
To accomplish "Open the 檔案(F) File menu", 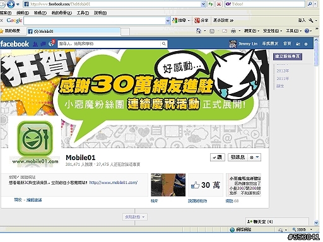I will 6,13.
